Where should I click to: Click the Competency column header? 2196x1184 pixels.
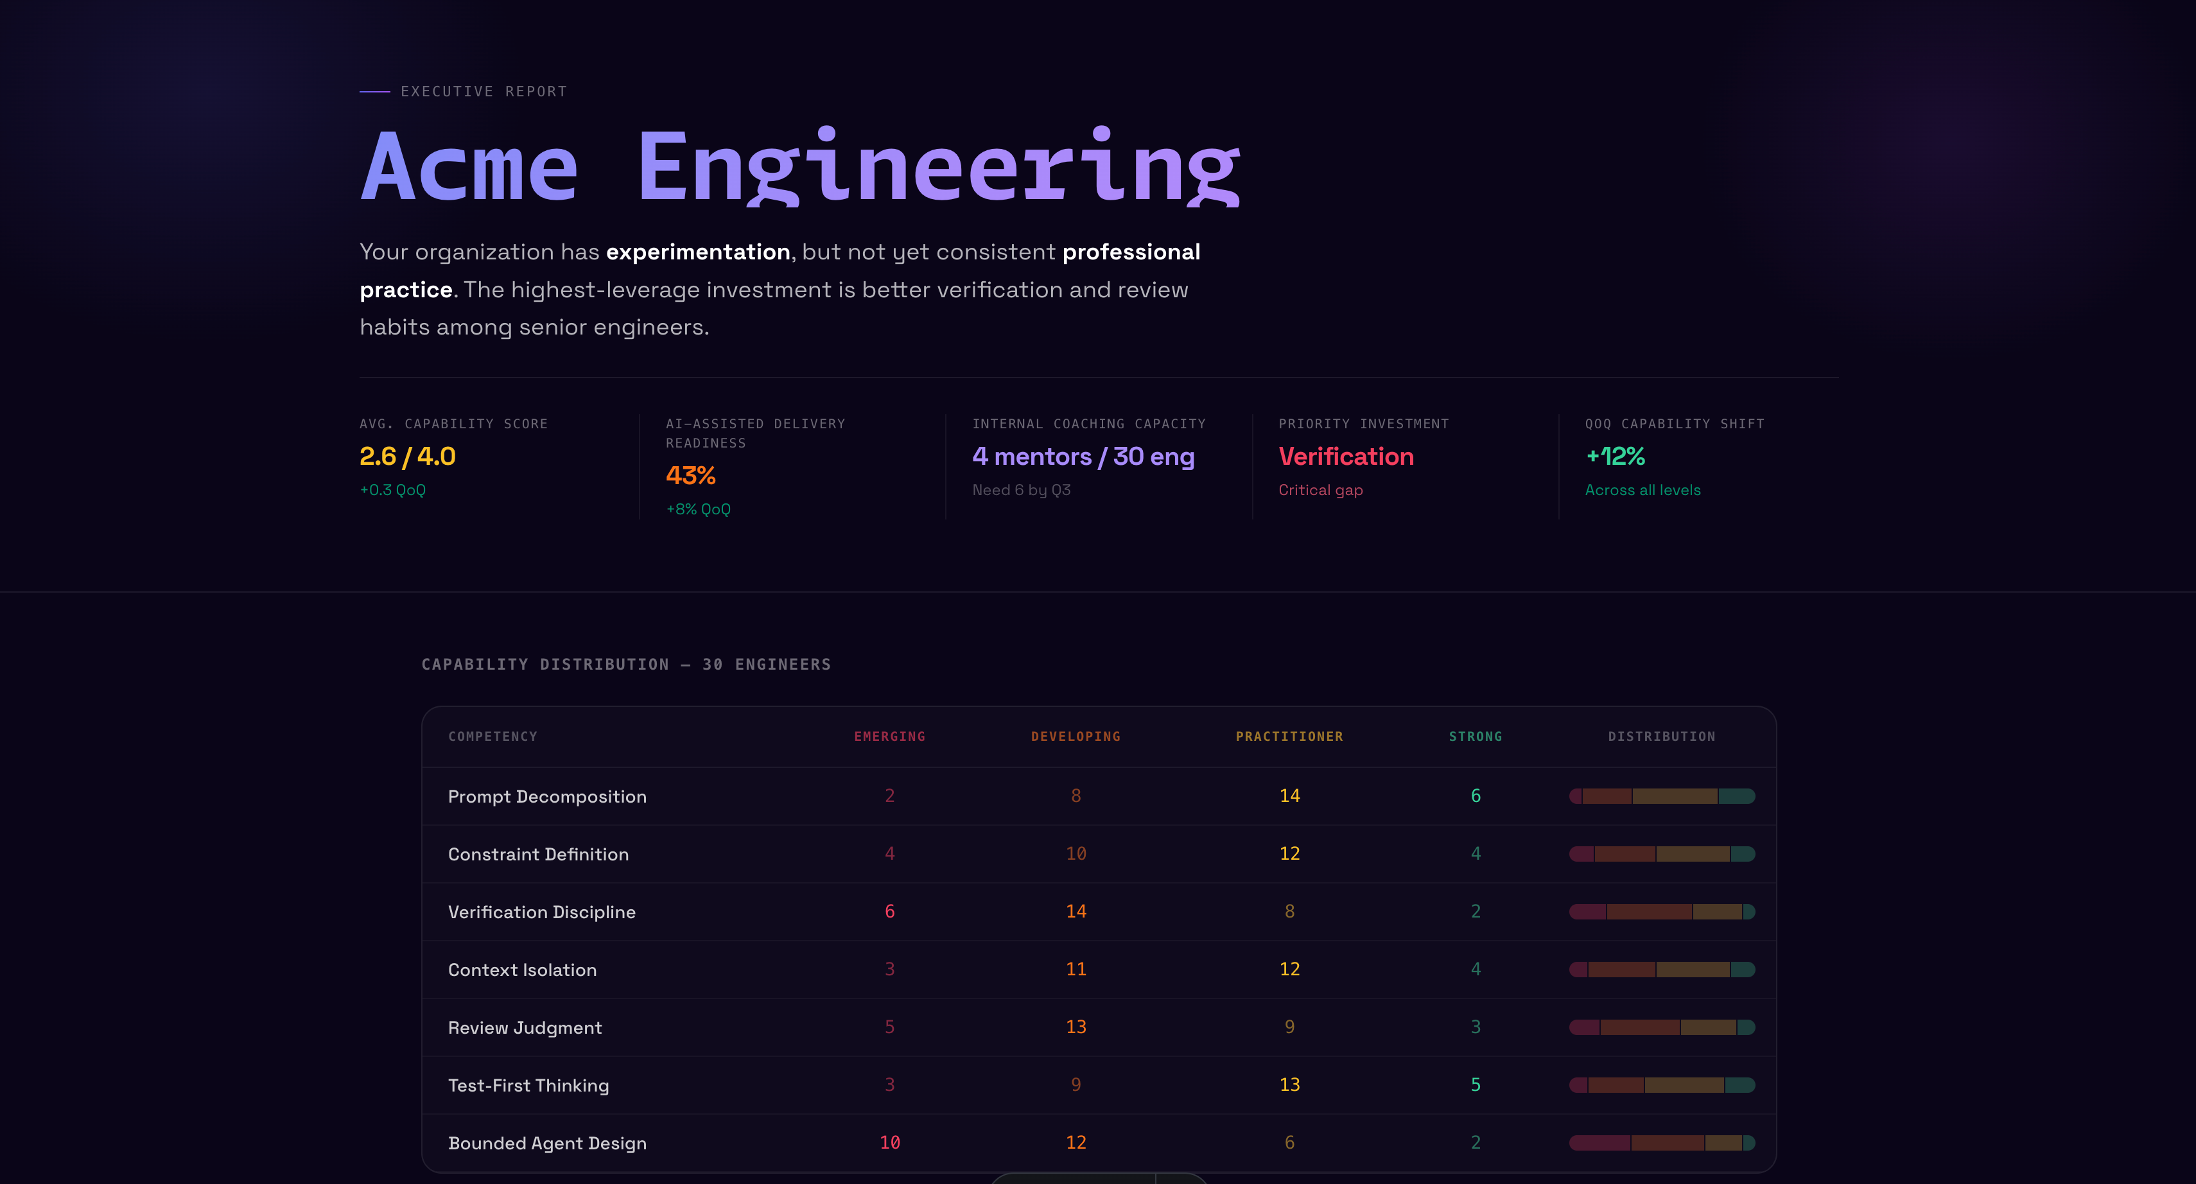492,736
